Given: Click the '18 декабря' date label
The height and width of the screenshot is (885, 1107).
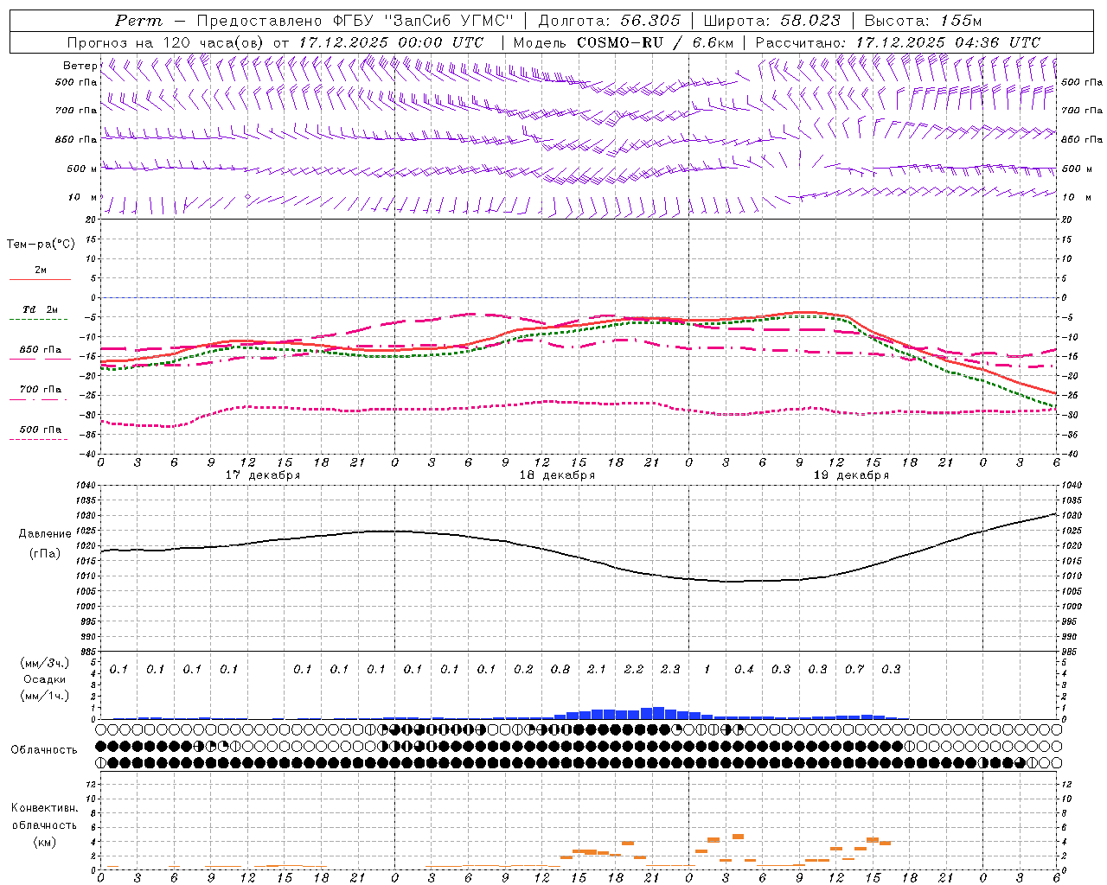Looking at the screenshot, I should pyautogui.click(x=557, y=475).
